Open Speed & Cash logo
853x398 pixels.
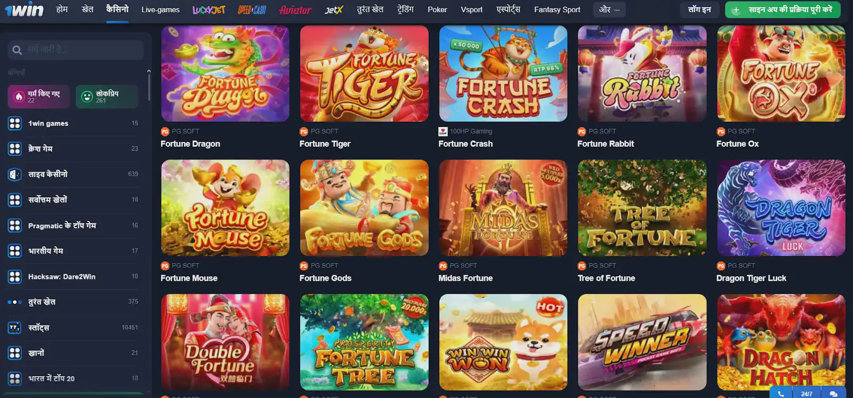click(x=252, y=10)
